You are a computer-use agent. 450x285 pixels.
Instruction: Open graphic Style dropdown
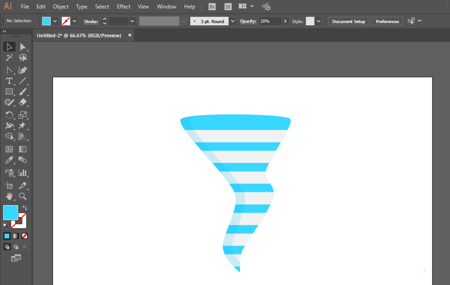319,21
